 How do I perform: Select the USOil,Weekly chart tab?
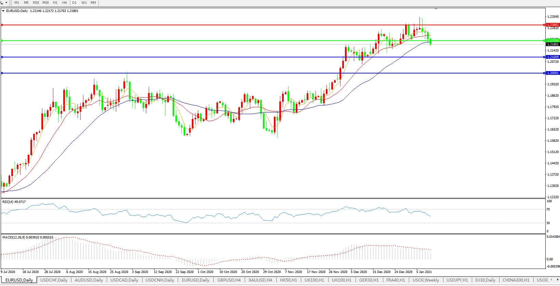tap(426, 280)
